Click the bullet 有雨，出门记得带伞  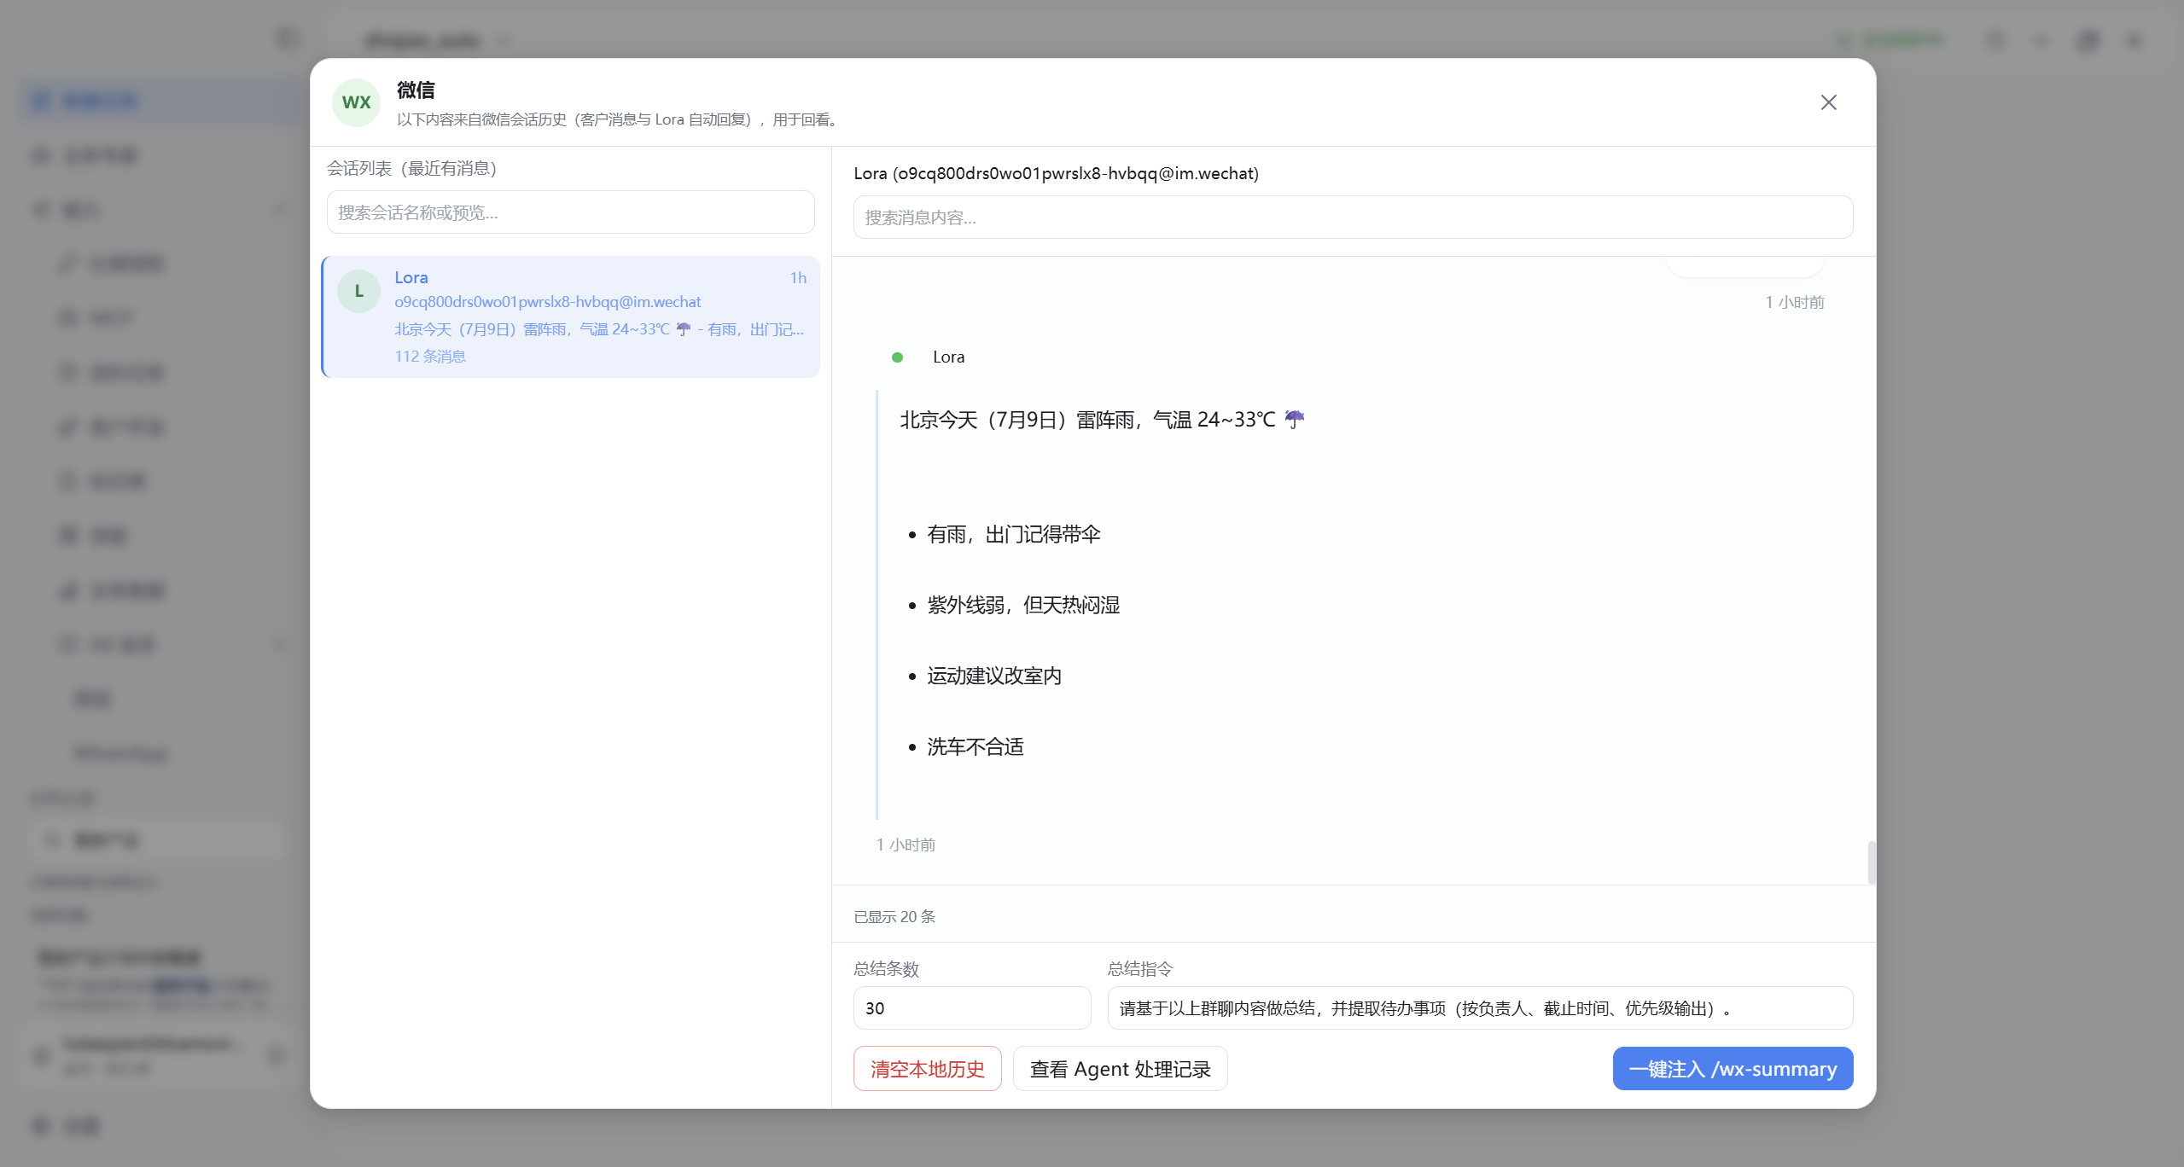tap(1013, 535)
